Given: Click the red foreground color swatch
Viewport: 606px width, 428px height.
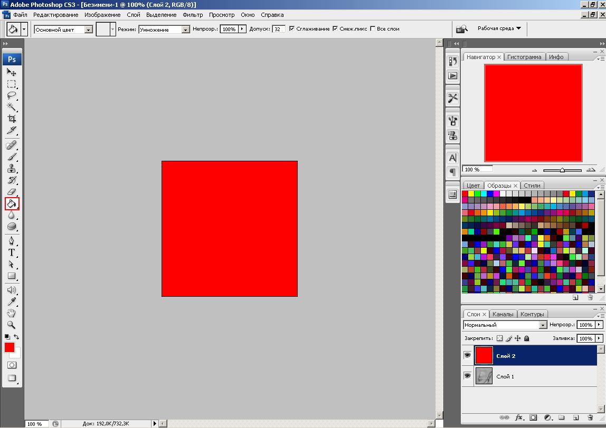Looking at the screenshot, I should [x=10, y=347].
